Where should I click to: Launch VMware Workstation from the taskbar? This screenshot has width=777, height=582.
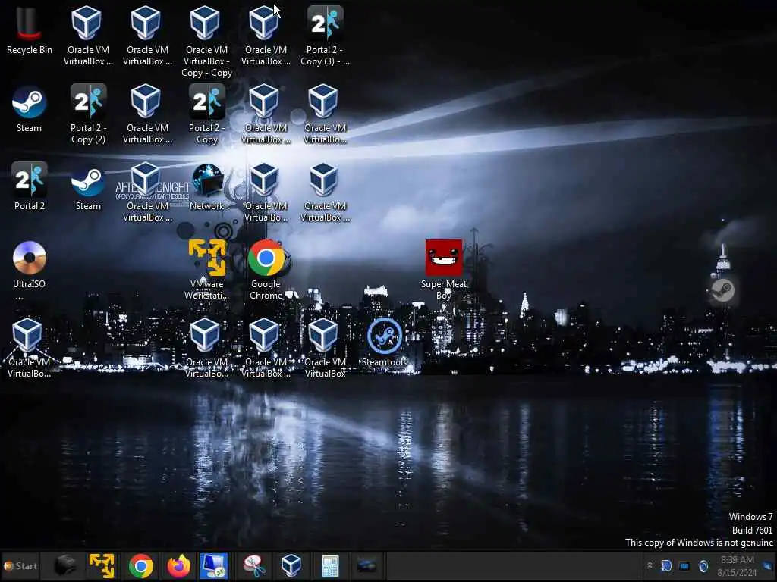click(102, 565)
